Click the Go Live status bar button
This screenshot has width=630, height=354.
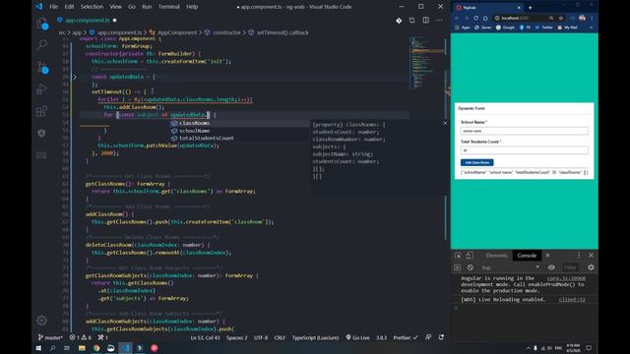(357, 338)
